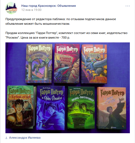Click the Узник Азкабана book cover
Image resolution: width=135 pixels, height=143 pixels.
94,64
